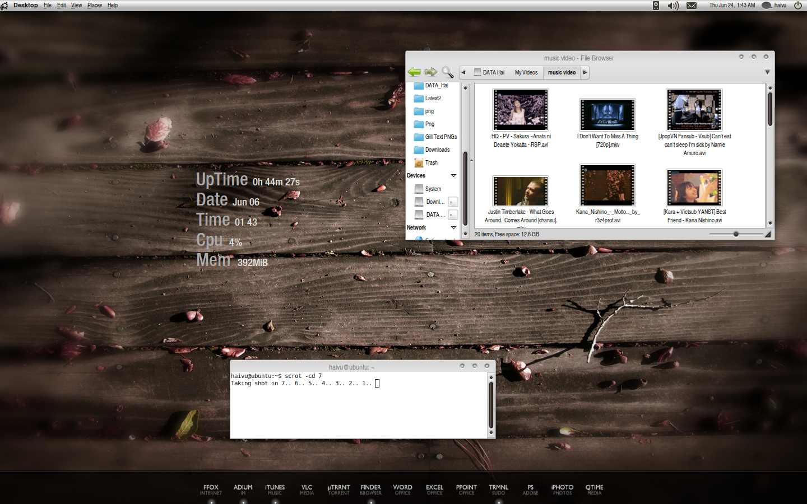
Task: Adjust the file browser zoom slider
Action: pyautogui.click(x=736, y=234)
